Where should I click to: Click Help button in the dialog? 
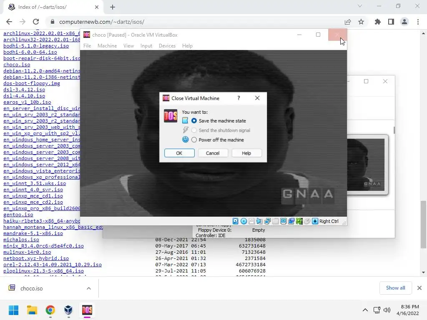246,153
